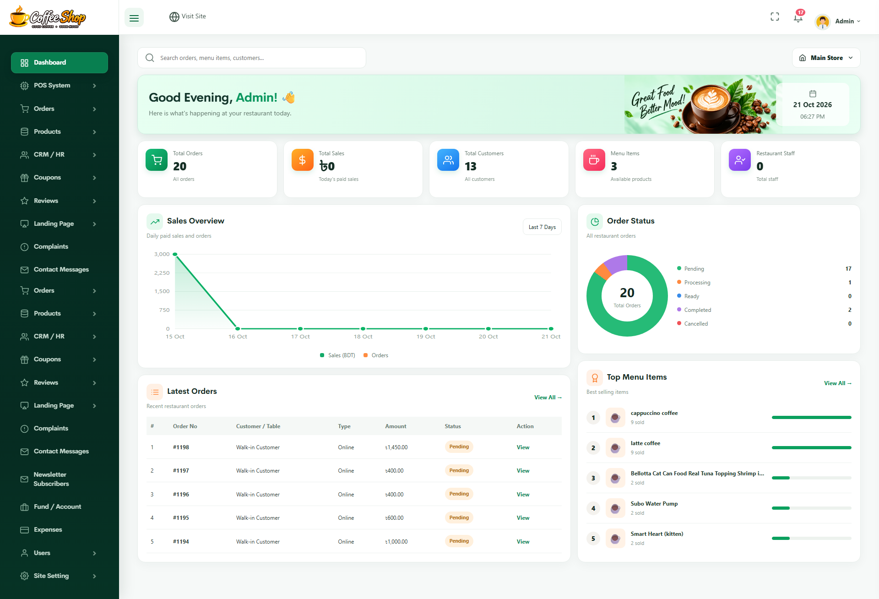Image resolution: width=879 pixels, height=599 pixels.
Task: Expand the Users sidebar menu
Action: [59, 553]
